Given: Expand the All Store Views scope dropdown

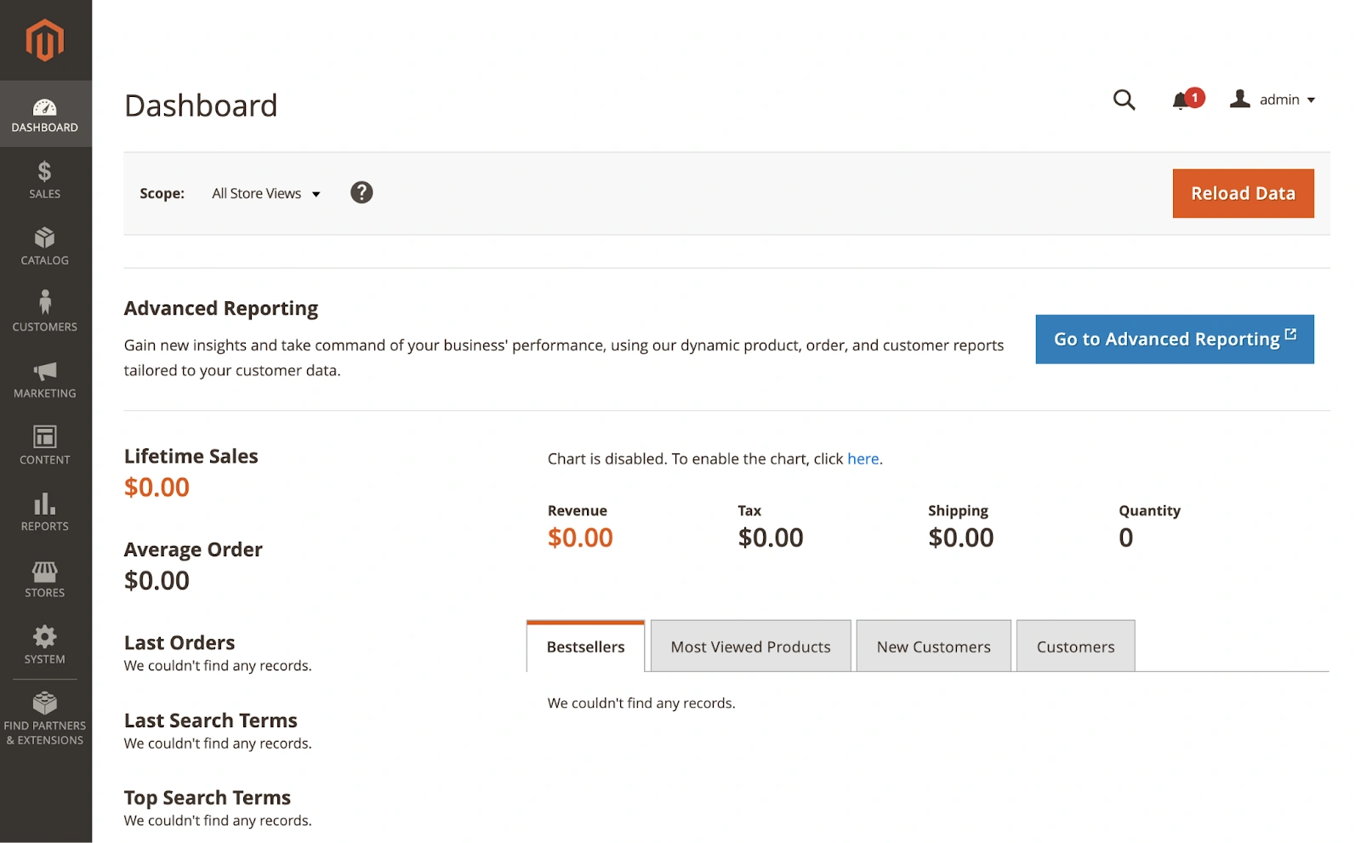Looking at the screenshot, I should click(x=265, y=193).
